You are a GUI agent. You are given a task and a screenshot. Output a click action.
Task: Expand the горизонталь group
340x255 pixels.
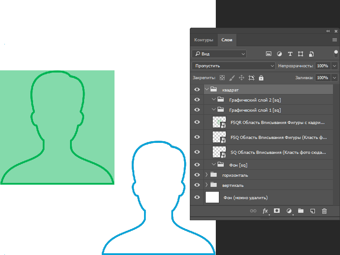[207, 174]
